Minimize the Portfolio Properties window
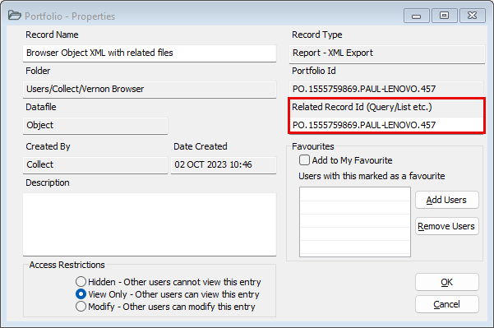The height and width of the screenshot is (328, 494). [416, 16]
